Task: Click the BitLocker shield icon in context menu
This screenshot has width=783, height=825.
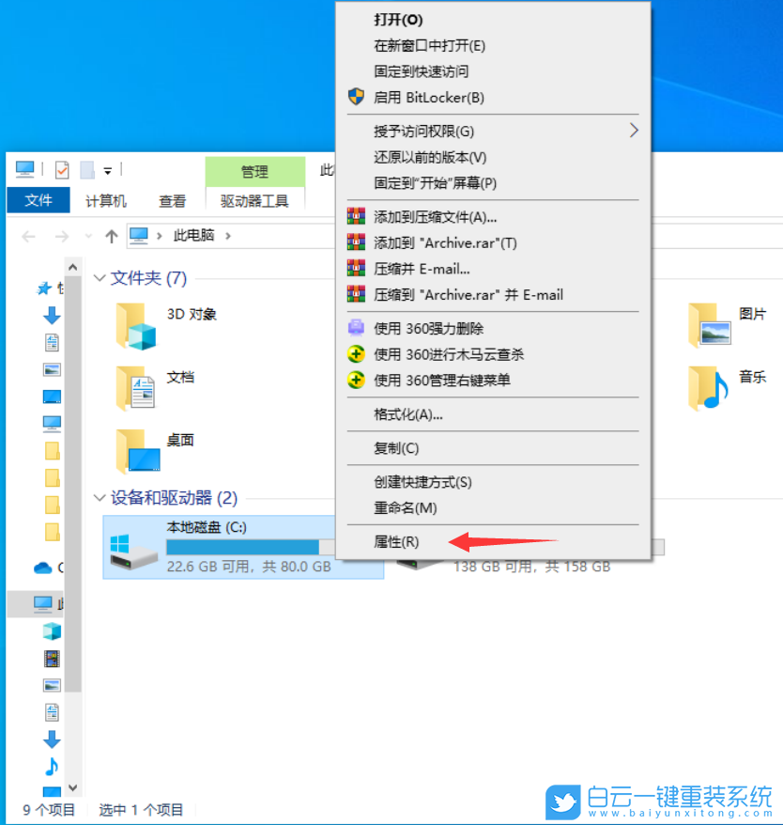Action: click(355, 97)
